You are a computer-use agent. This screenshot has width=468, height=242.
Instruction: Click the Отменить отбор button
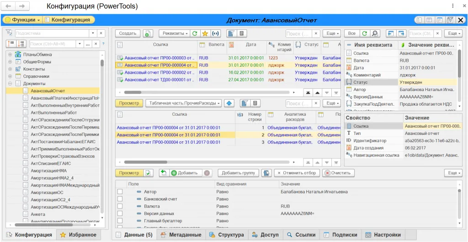[x=297, y=173]
